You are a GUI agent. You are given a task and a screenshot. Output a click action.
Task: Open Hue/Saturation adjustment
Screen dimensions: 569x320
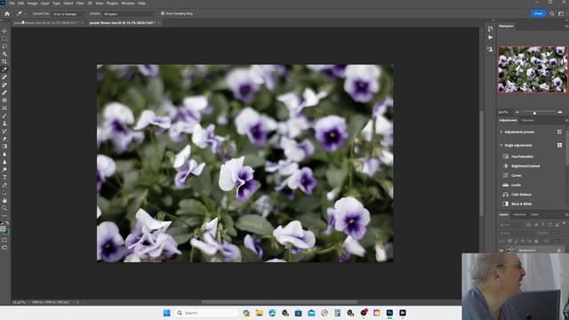[x=522, y=156]
